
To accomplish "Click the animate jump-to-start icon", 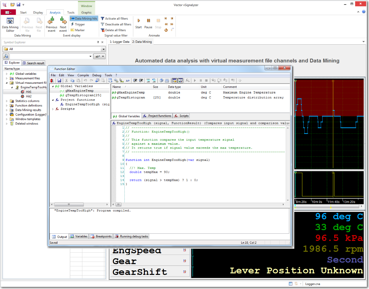I will [166, 18].
